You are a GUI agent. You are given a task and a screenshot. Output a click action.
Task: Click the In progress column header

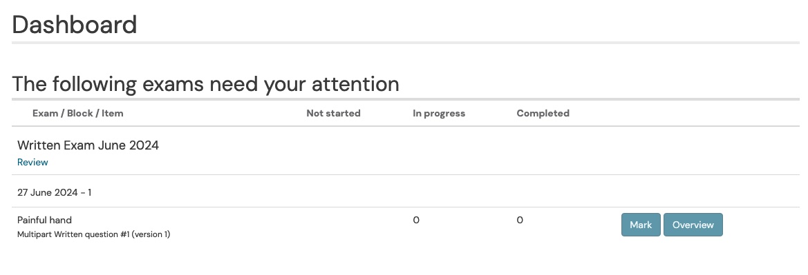pyautogui.click(x=439, y=113)
